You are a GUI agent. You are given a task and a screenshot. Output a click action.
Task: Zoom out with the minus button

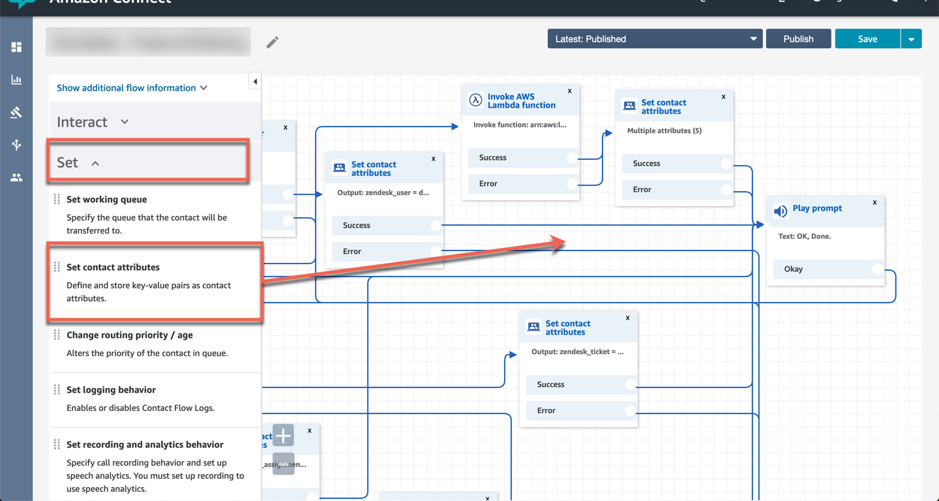pos(283,463)
